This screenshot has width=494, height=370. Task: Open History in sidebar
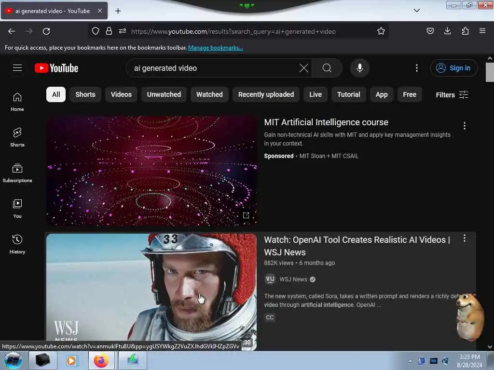point(17,244)
